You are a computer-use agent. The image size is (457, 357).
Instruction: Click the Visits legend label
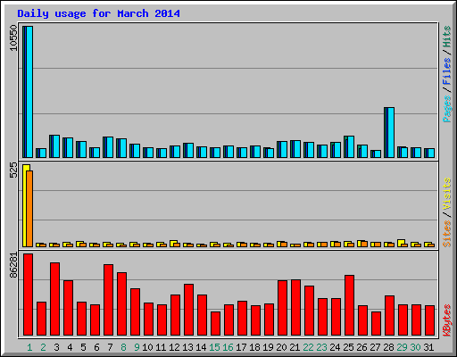point(446,195)
